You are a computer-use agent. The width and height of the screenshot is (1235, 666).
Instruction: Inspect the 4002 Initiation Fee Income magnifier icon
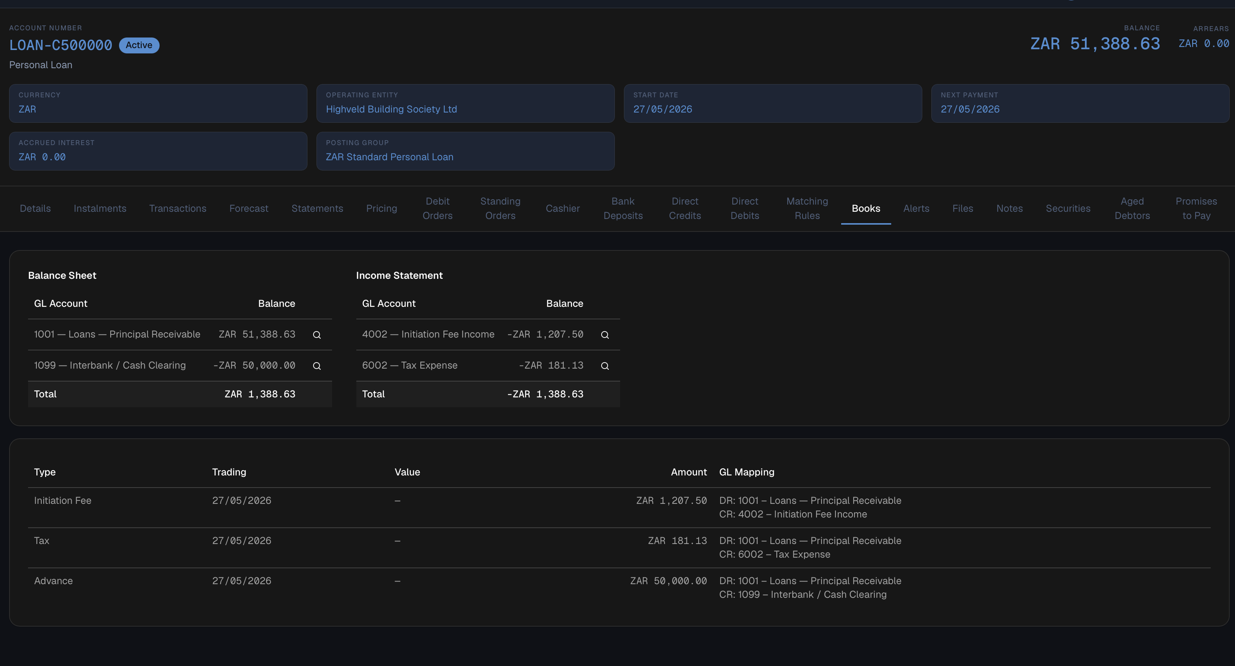coord(605,335)
